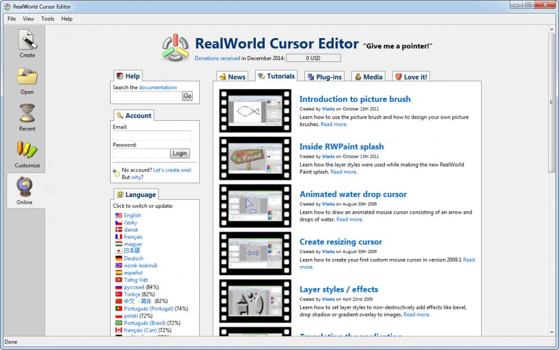The image size is (559, 350).
Task: Click the Canadian flag beside français (Can)
Action: (119, 330)
